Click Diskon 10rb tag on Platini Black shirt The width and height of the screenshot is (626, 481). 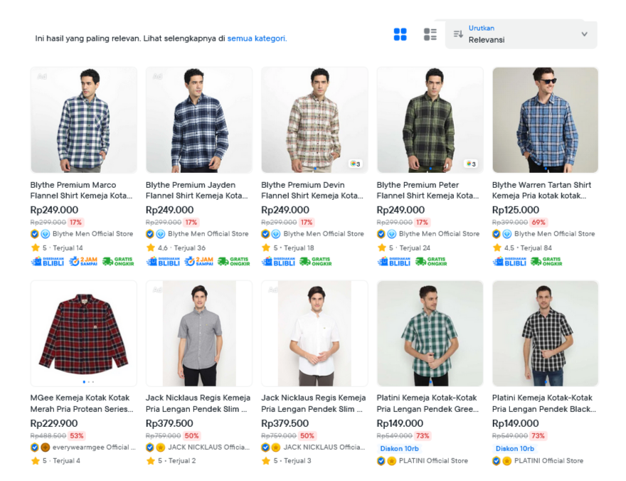tap(514, 448)
